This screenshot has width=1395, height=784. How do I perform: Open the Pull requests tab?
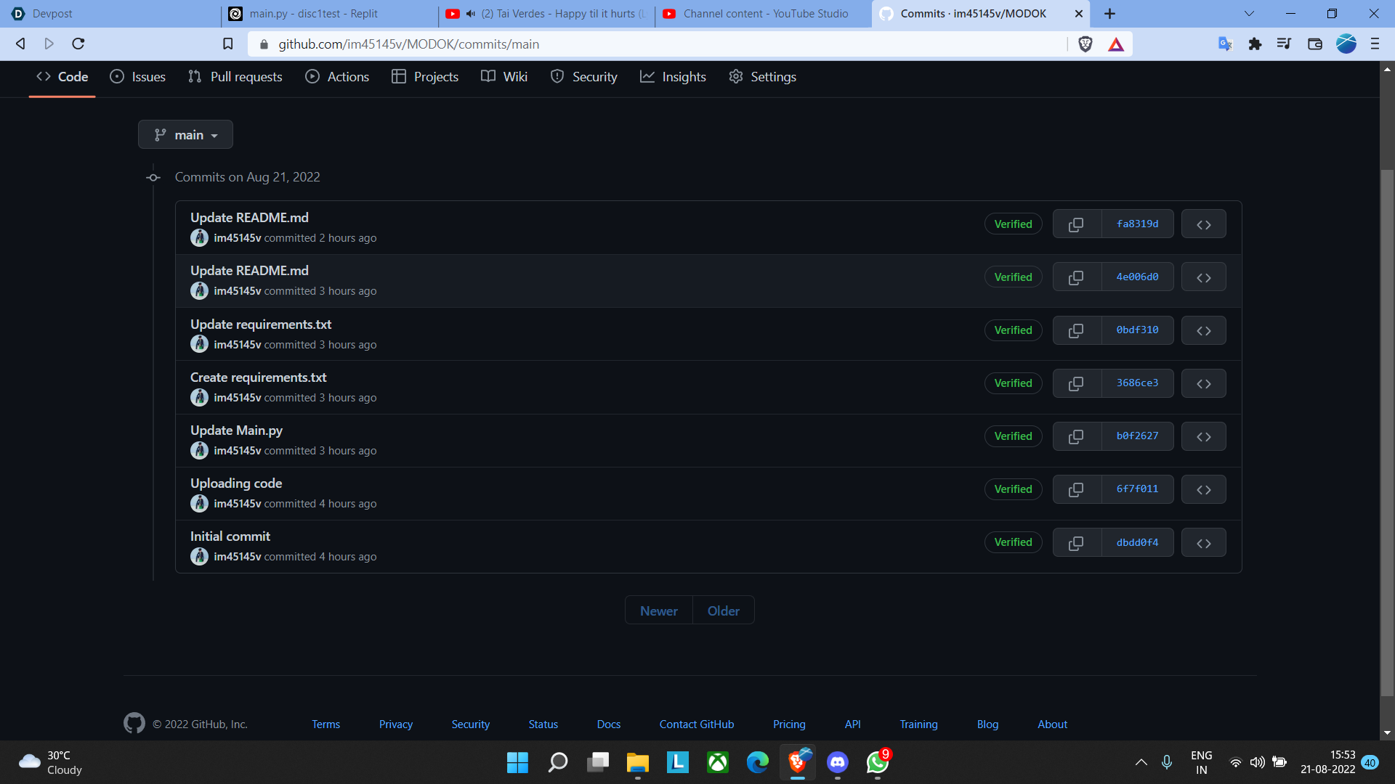coord(235,77)
